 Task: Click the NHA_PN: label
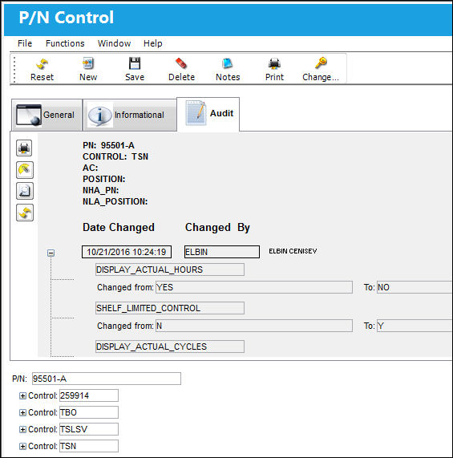point(101,190)
